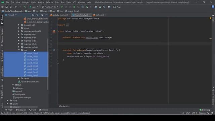
Task: Select the MainActivity.kt tab
Action: tap(81, 15)
